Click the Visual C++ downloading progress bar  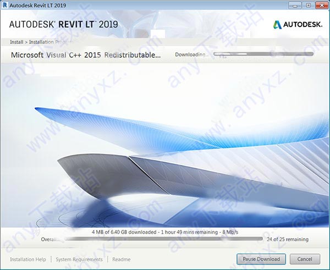(263, 54)
